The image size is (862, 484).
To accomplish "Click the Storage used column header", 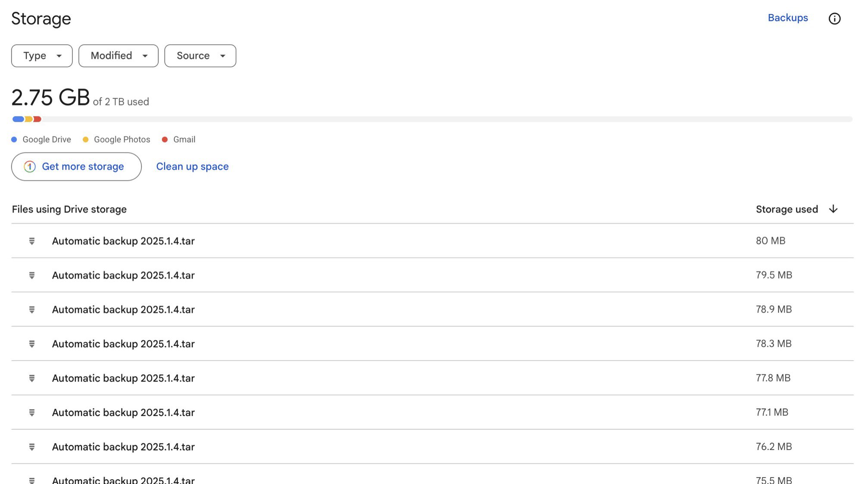I will pyautogui.click(x=787, y=210).
